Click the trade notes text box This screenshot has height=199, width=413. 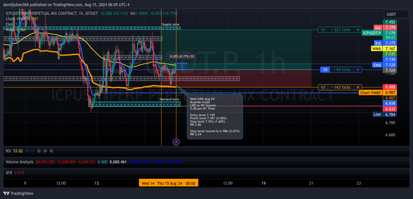[215, 117]
